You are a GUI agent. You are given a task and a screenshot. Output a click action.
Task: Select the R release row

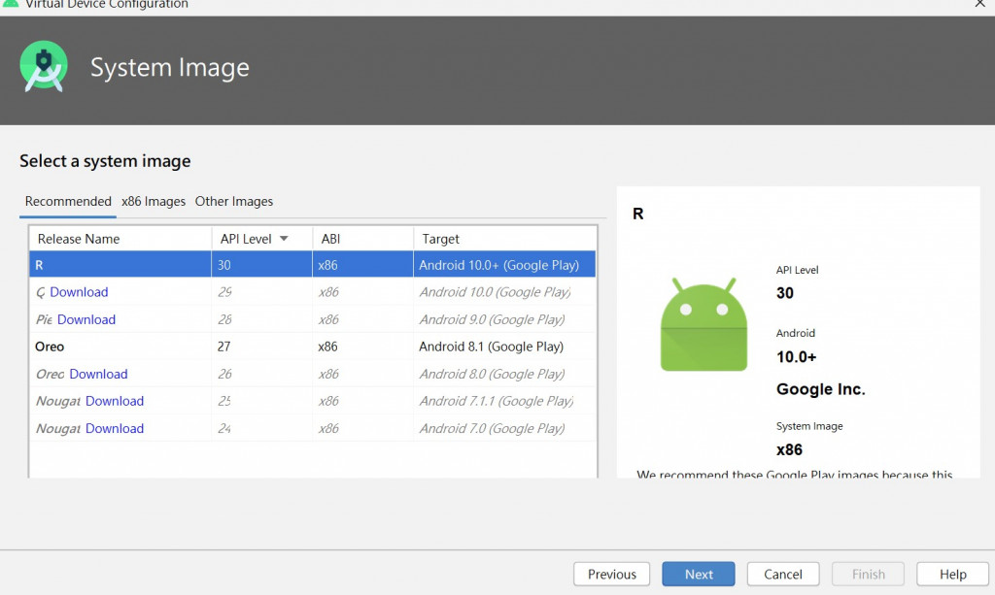pos(312,265)
